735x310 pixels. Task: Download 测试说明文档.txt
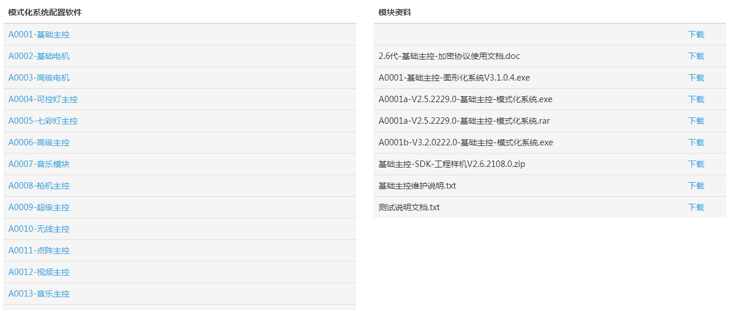(696, 207)
